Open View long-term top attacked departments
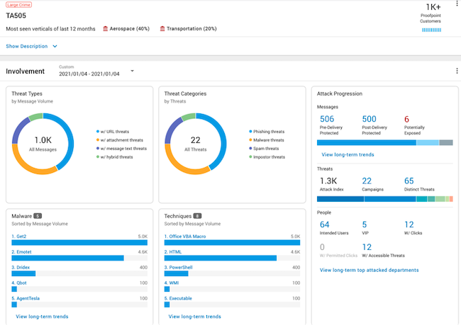This screenshot has height=325, width=461. click(369, 270)
